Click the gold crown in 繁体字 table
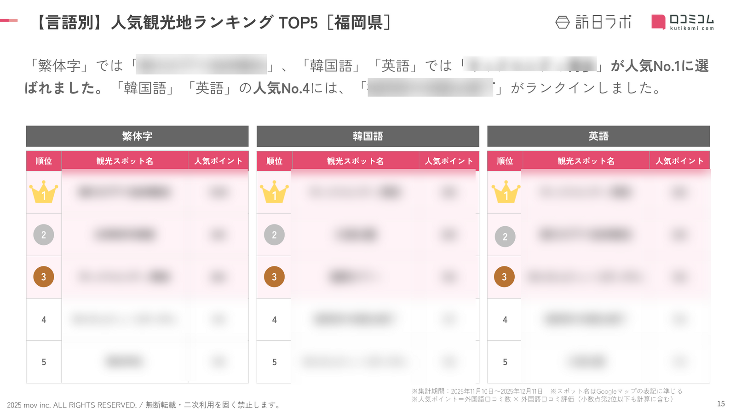The image size is (736, 414). pyautogui.click(x=44, y=192)
